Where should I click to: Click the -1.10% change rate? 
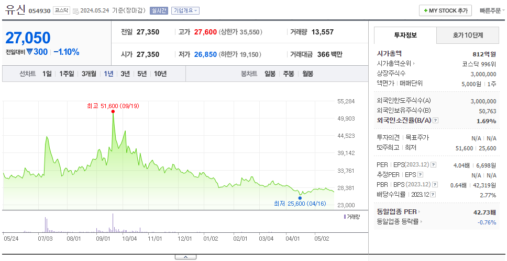[67, 52]
